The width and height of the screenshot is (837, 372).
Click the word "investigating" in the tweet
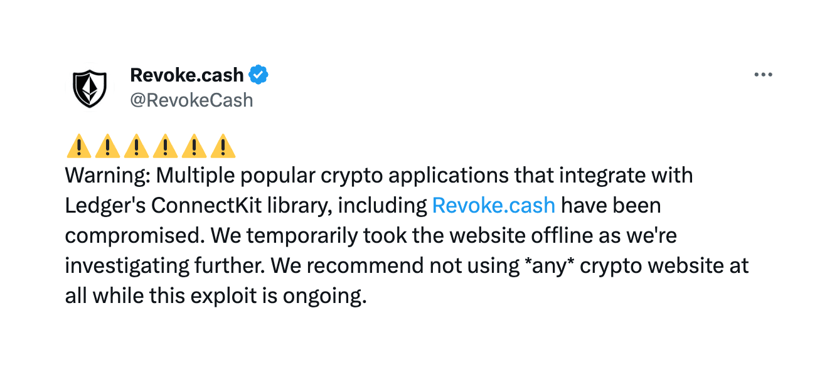point(124,265)
